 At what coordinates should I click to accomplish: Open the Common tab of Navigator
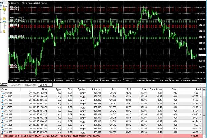[4, 84]
